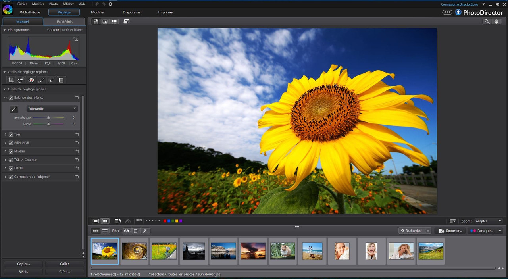Image resolution: width=508 pixels, height=279 pixels.
Task: Pick the white balance eyedropper
Action: [14, 109]
